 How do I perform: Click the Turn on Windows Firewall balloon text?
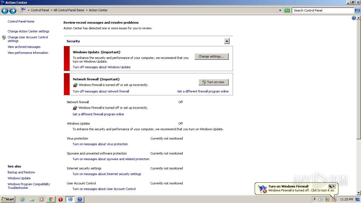[x=288, y=186]
